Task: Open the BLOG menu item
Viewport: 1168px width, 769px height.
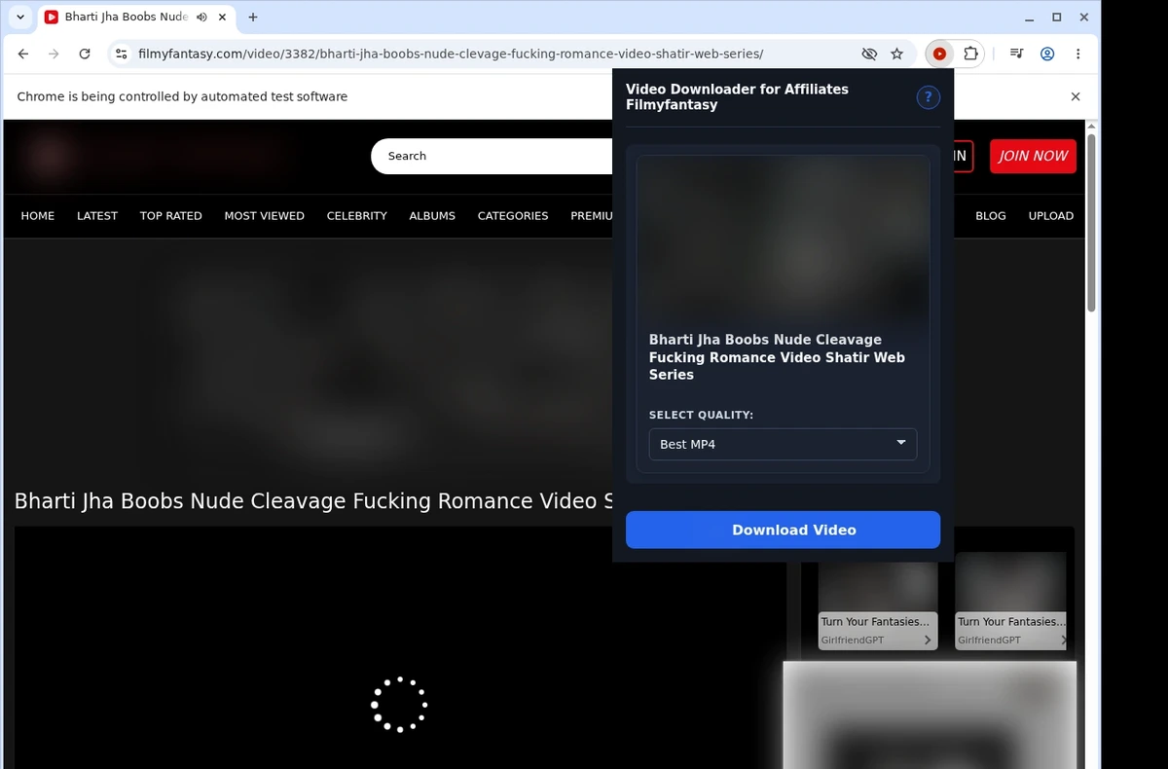Action: (991, 216)
